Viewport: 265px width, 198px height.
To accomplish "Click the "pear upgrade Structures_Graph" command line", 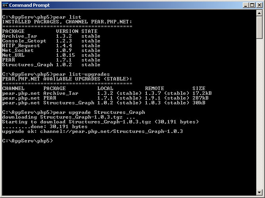I will (x=73, y=112).
